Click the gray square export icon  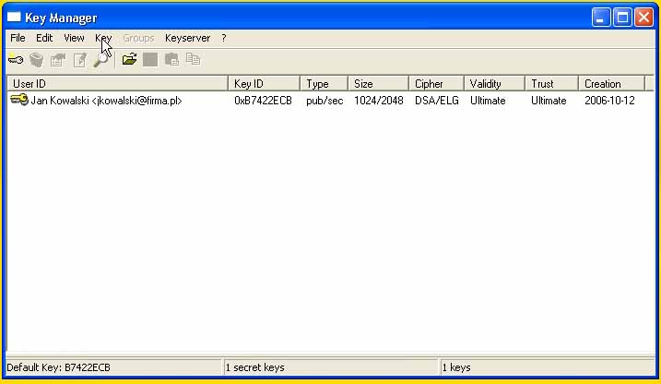tap(150, 59)
